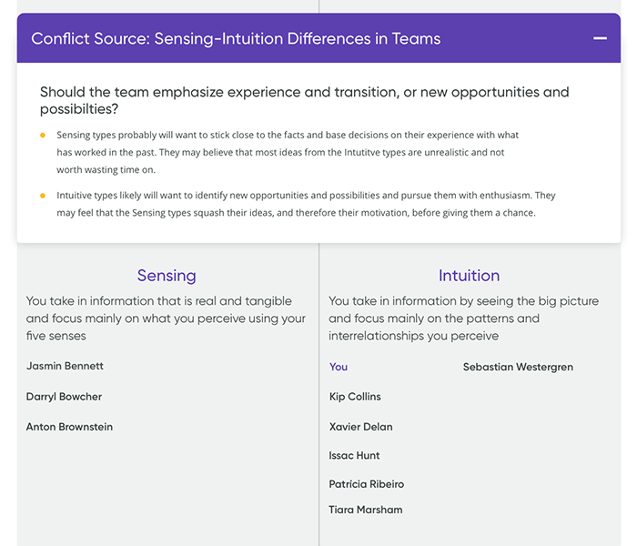637x546 pixels.
Task: Select team member Darryl Bowcher
Action: tap(64, 397)
